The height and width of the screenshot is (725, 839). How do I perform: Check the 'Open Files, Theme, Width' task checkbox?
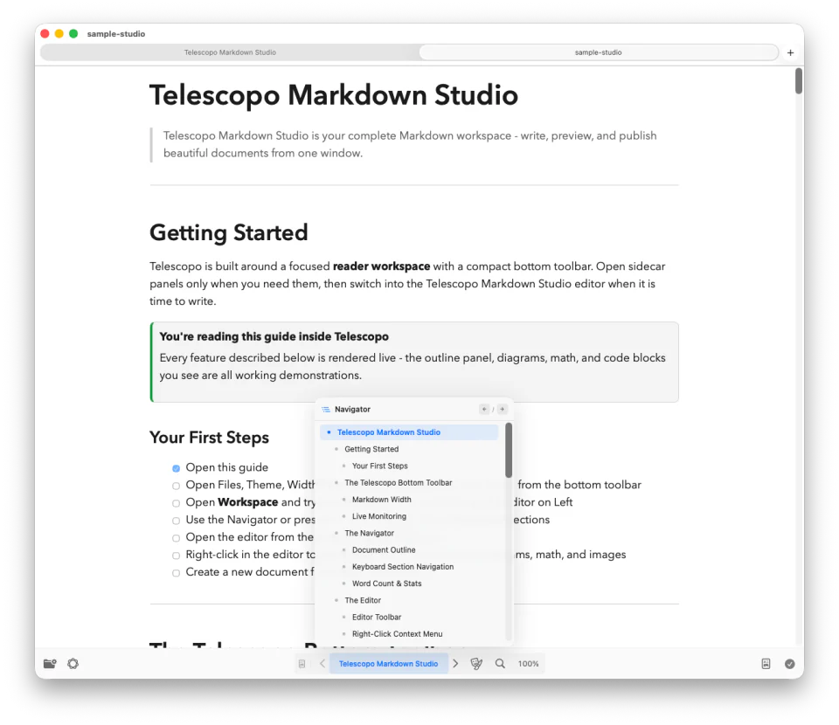point(176,486)
